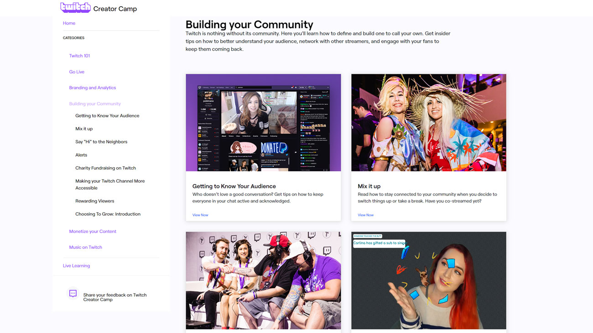Image resolution: width=593 pixels, height=333 pixels.
Task: Open Say "Hi" to the Neighbors item
Action: pos(101,142)
